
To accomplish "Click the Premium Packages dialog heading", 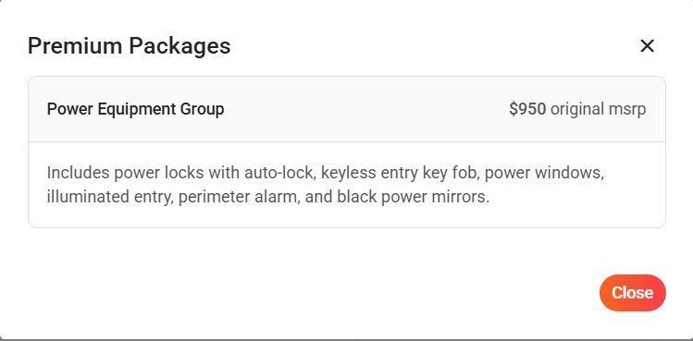I will point(129,46).
